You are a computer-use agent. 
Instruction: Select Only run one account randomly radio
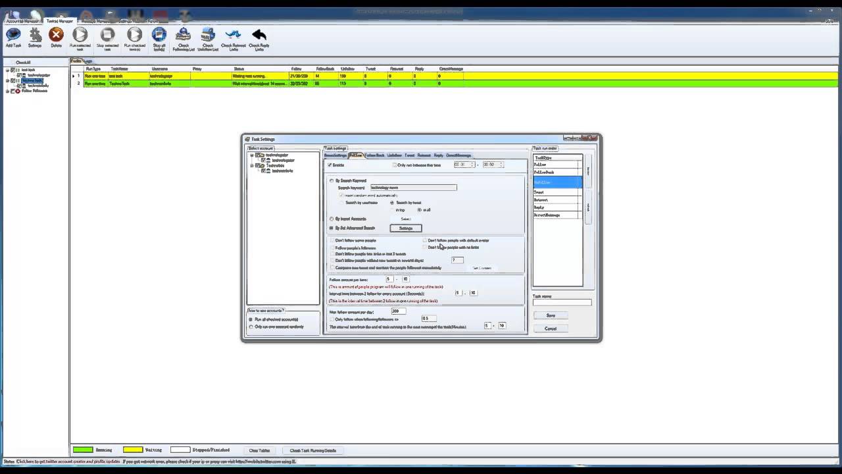click(x=251, y=327)
